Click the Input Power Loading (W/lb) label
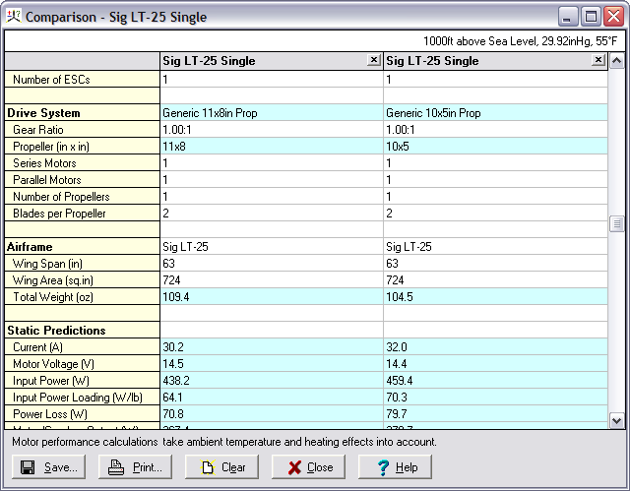The image size is (630, 491). click(78, 398)
